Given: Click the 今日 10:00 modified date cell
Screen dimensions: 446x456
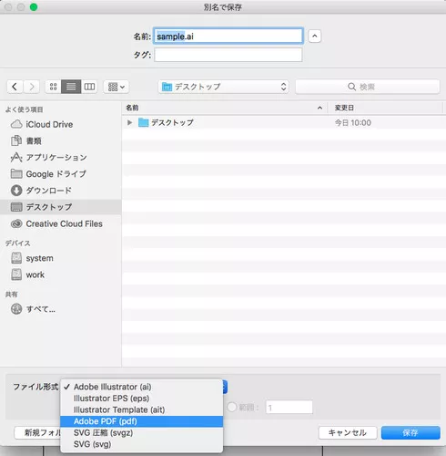Looking at the screenshot, I should (353, 123).
